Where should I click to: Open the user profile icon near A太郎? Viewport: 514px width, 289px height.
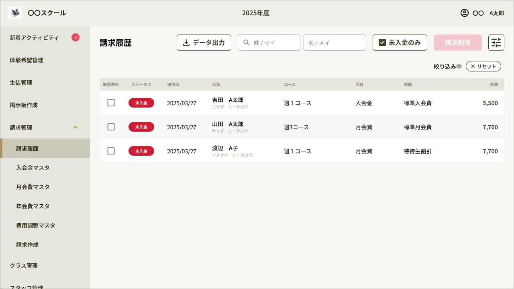pyautogui.click(x=464, y=13)
